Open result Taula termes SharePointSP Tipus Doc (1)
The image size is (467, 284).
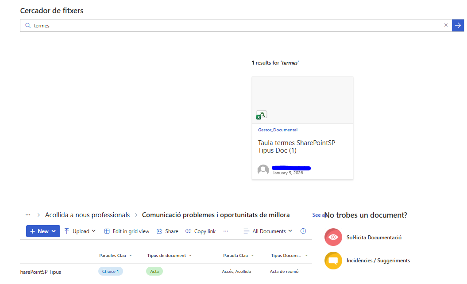[x=296, y=146]
